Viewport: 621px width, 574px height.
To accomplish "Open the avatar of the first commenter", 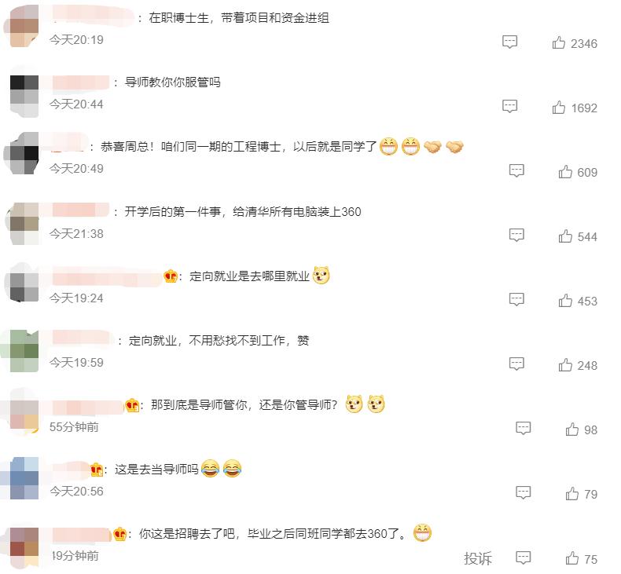I will point(22,27).
